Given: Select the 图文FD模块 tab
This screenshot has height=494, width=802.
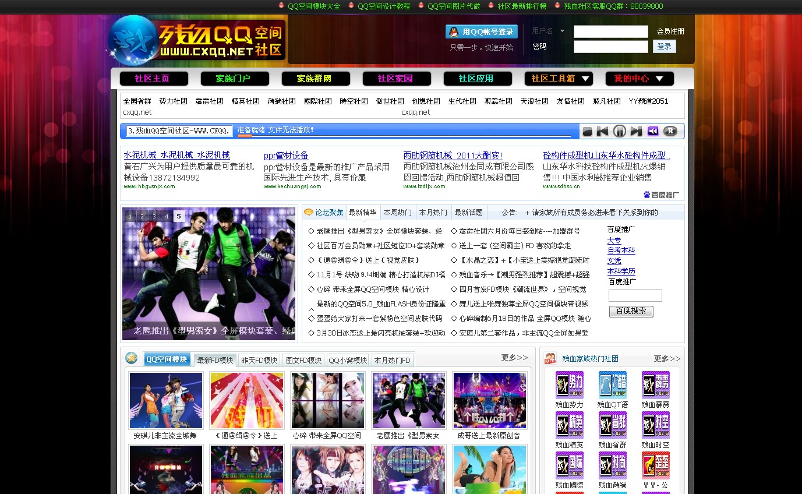Looking at the screenshot, I should click(x=303, y=360).
